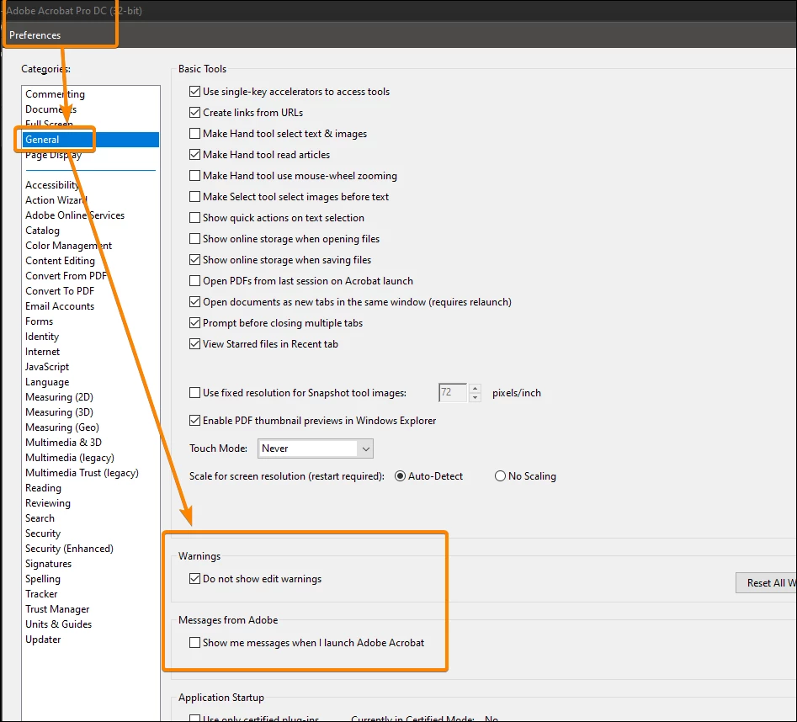Uncheck Create links from URLs
This screenshot has height=722, width=797.
tap(194, 112)
